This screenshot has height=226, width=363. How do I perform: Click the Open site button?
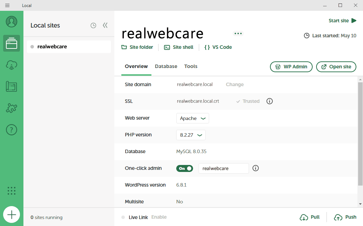(x=336, y=67)
